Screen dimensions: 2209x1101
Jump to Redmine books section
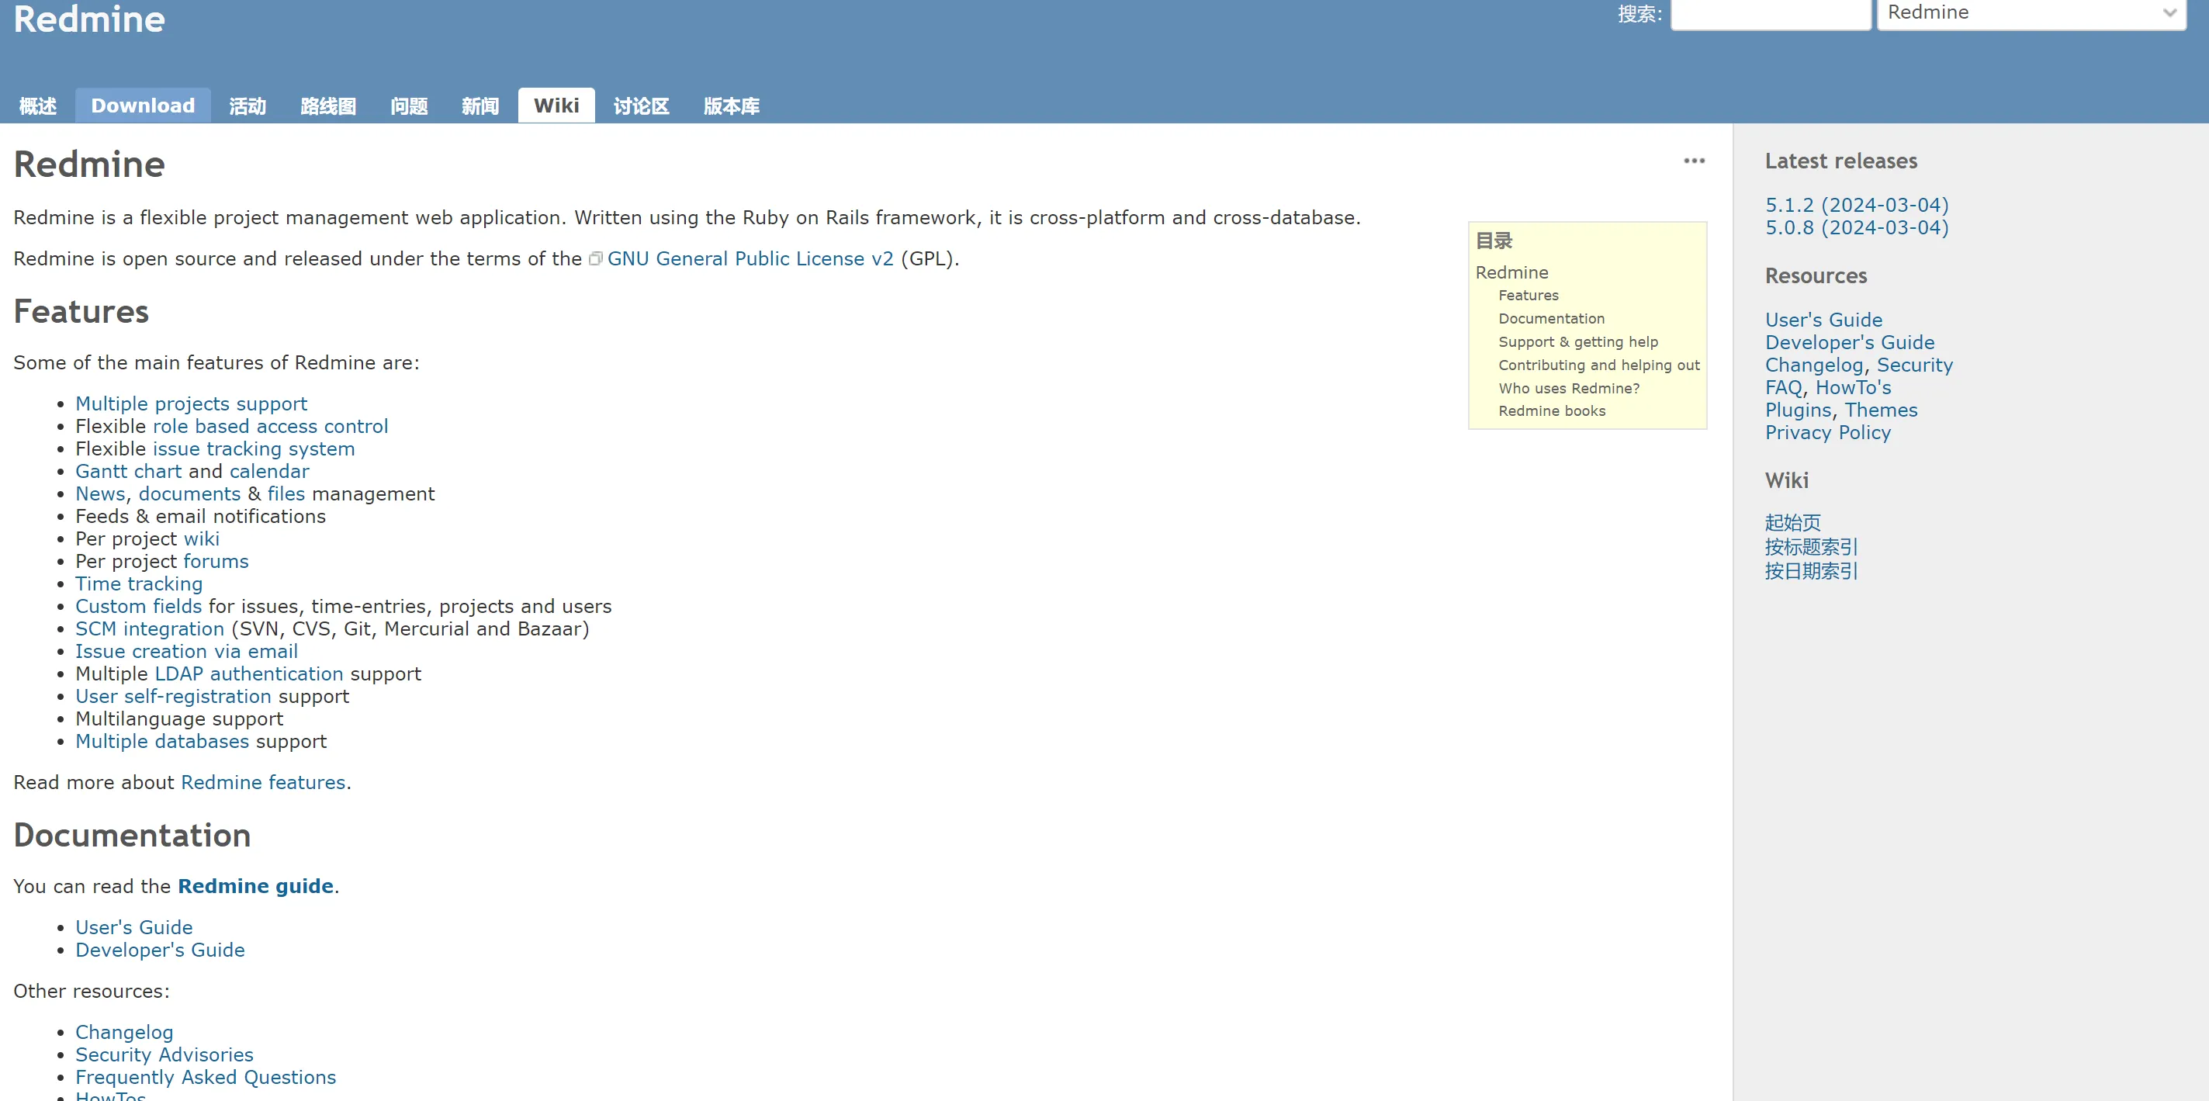click(1551, 410)
